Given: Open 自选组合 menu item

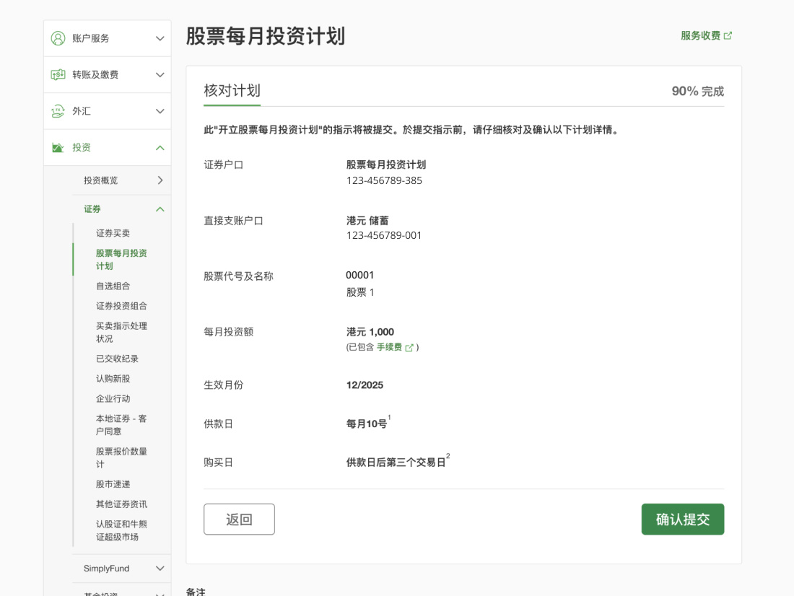Looking at the screenshot, I should (x=113, y=286).
